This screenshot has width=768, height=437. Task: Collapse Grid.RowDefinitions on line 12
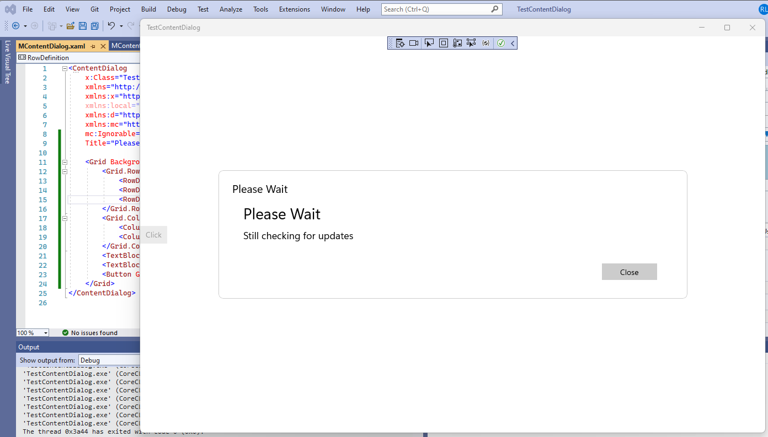click(x=65, y=172)
